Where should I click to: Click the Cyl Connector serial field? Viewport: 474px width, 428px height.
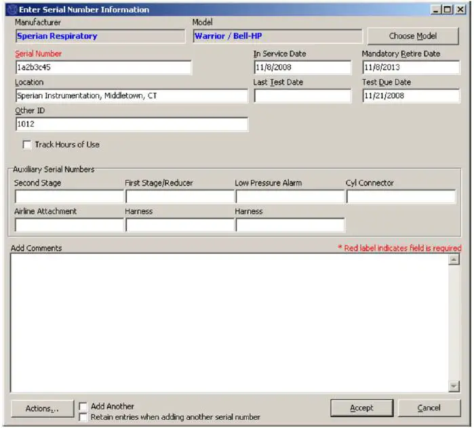pyautogui.click(x=401, y=196)
